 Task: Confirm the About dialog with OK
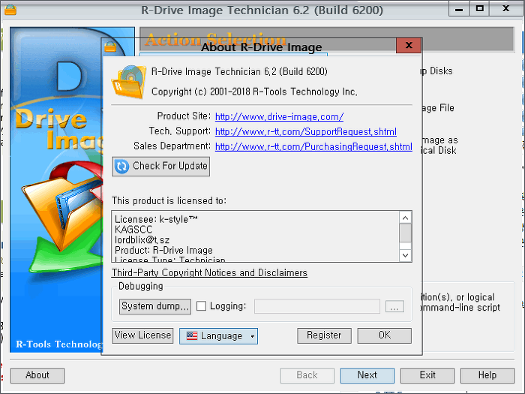[x=384, y=335]
